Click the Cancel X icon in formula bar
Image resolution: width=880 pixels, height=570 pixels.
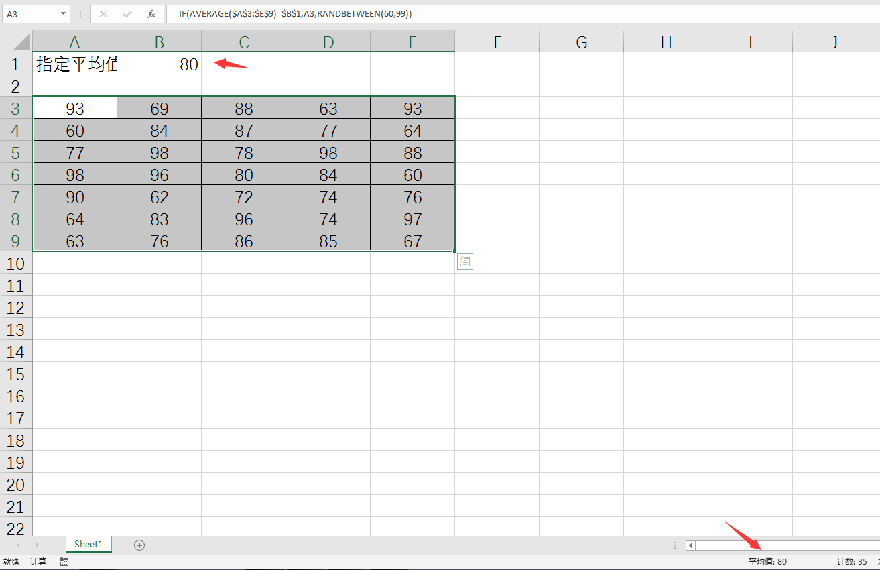[103, 13]
